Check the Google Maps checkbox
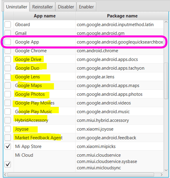 click(x=8, y=85)
